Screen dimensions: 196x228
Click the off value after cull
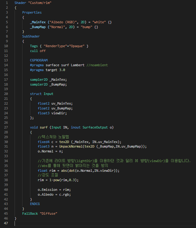[42, 51]
